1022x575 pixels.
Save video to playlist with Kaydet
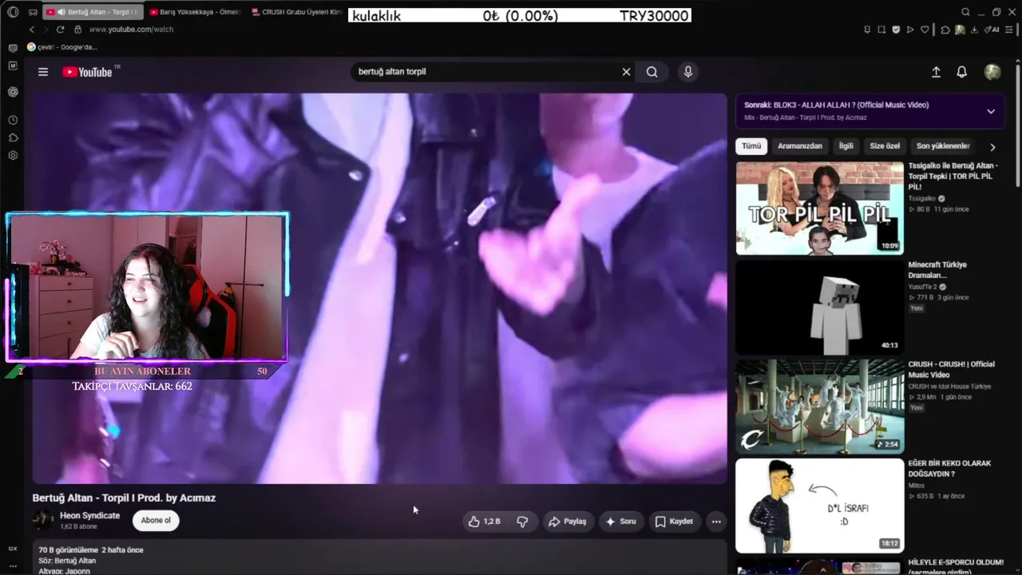click(675, 521)
